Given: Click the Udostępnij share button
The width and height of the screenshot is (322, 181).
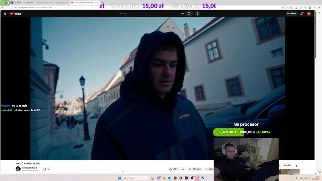Looking at the screenshot, I should (195, 169).
